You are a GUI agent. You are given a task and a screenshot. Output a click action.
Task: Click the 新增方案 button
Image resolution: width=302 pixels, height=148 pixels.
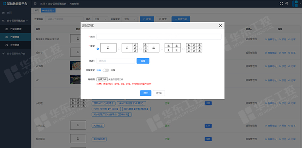(181, 19)
